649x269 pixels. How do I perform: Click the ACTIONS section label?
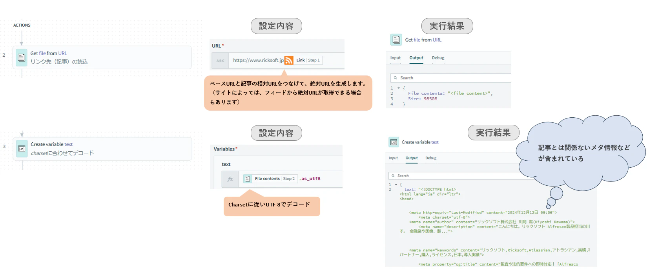coord(22,25)
